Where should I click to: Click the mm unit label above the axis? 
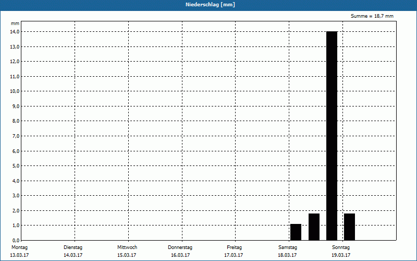click(15, 23)
